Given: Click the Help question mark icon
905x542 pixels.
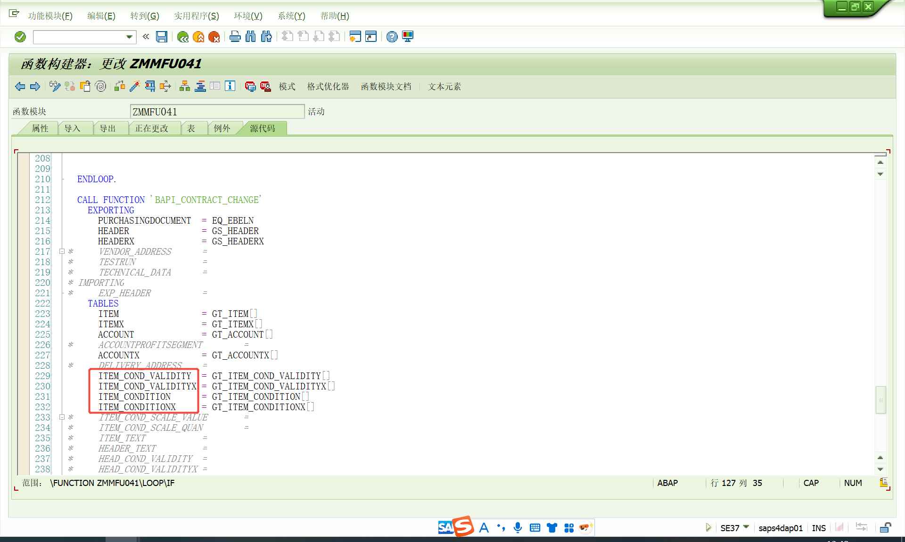Looking at the screenshot, I should (392, 37).
